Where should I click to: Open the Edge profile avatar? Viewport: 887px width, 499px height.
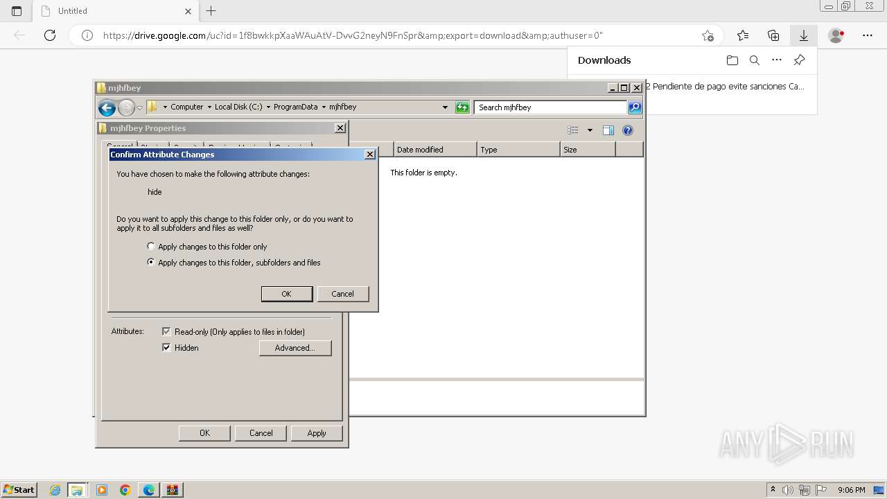(x=836, y=35)
